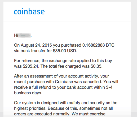Click '3-4' in the refund timeframe
Viewport: 137px width, 117px height.
pos(109,87)
